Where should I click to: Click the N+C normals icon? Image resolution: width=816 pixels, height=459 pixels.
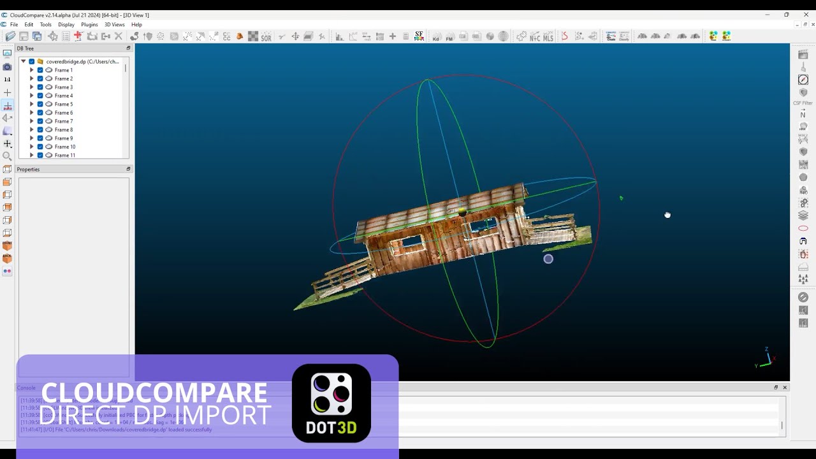click(535, 37)
